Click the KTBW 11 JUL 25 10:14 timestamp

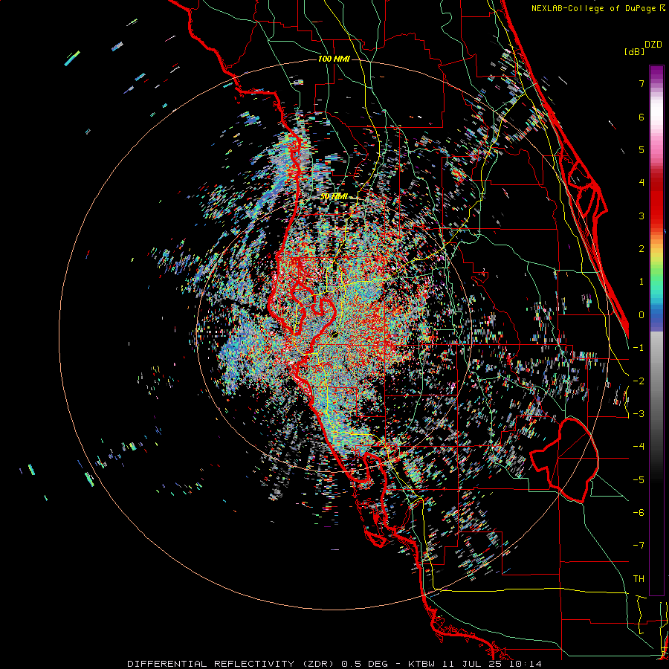click(475, 664)
